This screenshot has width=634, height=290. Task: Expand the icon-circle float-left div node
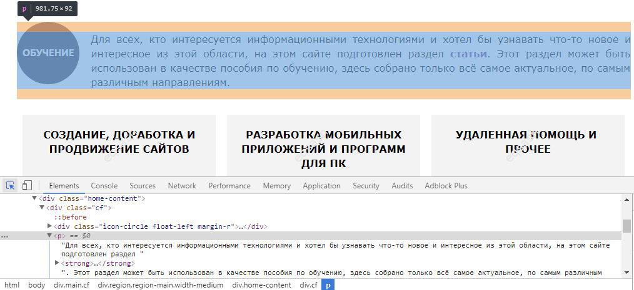click(50, 226)
